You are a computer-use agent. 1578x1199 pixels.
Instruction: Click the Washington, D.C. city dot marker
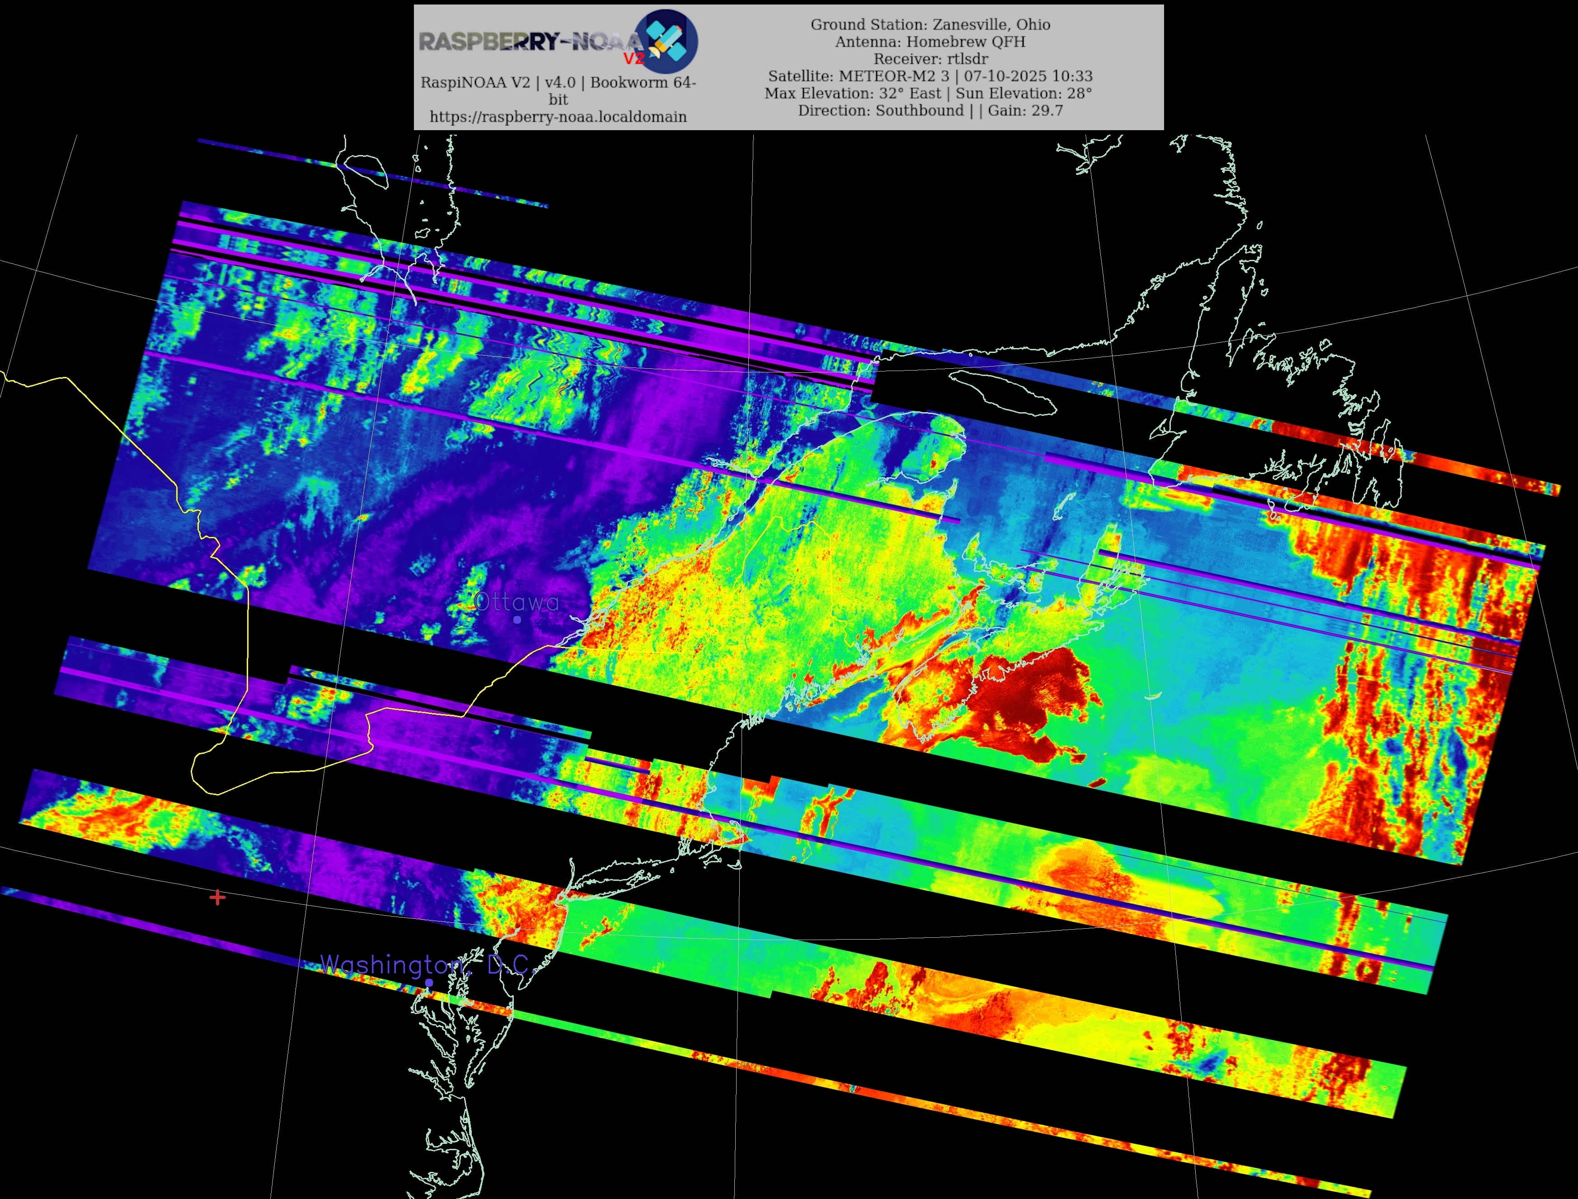429,982
